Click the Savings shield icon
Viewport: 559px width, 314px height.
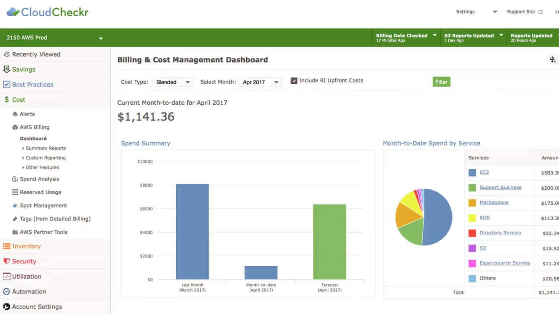[x=6, y=69]
